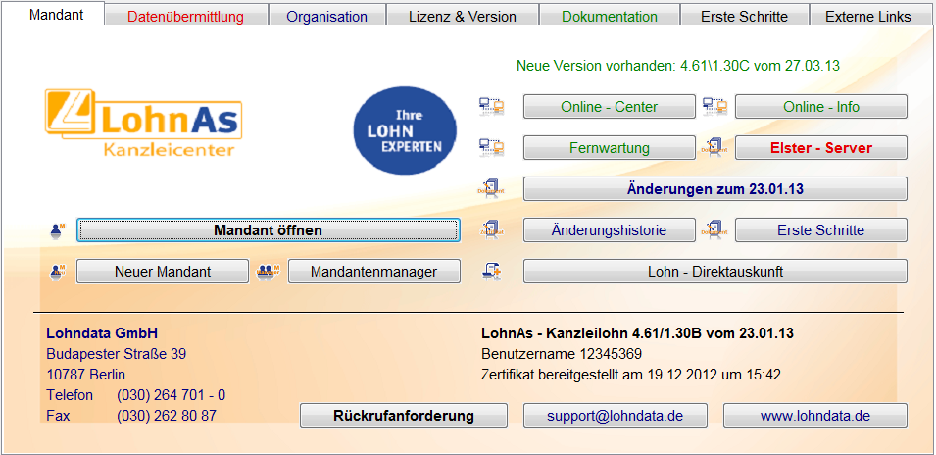Viewport: 936px width, 455px height.
Task: Click the Budapester Straße 39 address line
Action: [x=117, y=354]
